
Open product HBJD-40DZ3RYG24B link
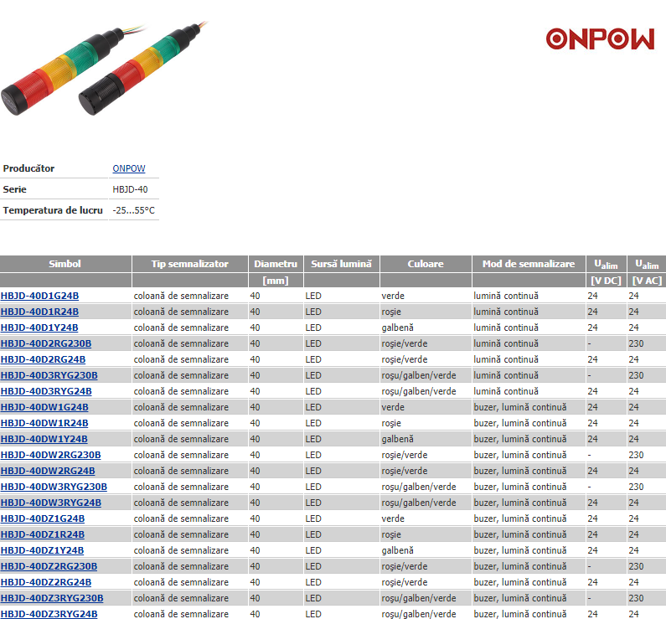(x=49, y=614)
